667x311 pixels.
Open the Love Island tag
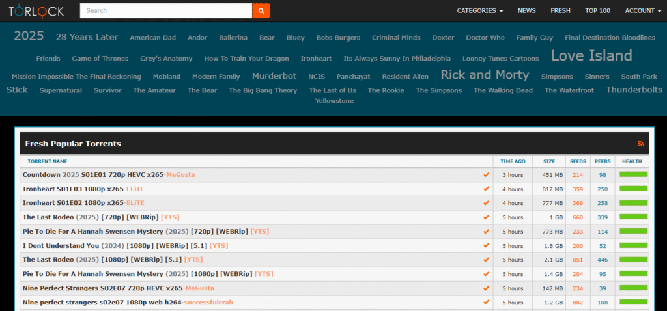(591, 56)
